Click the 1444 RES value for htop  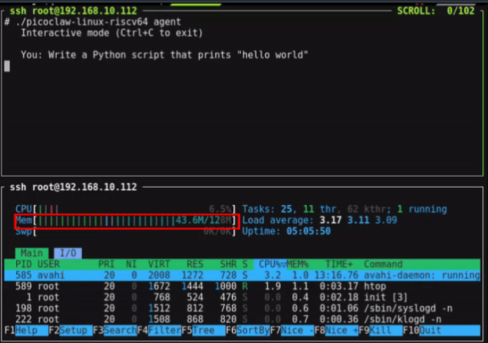point(192,286)
